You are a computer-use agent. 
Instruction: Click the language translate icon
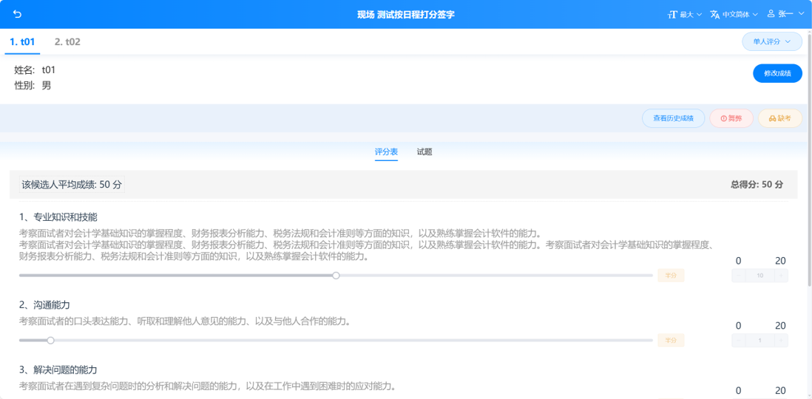714,15
